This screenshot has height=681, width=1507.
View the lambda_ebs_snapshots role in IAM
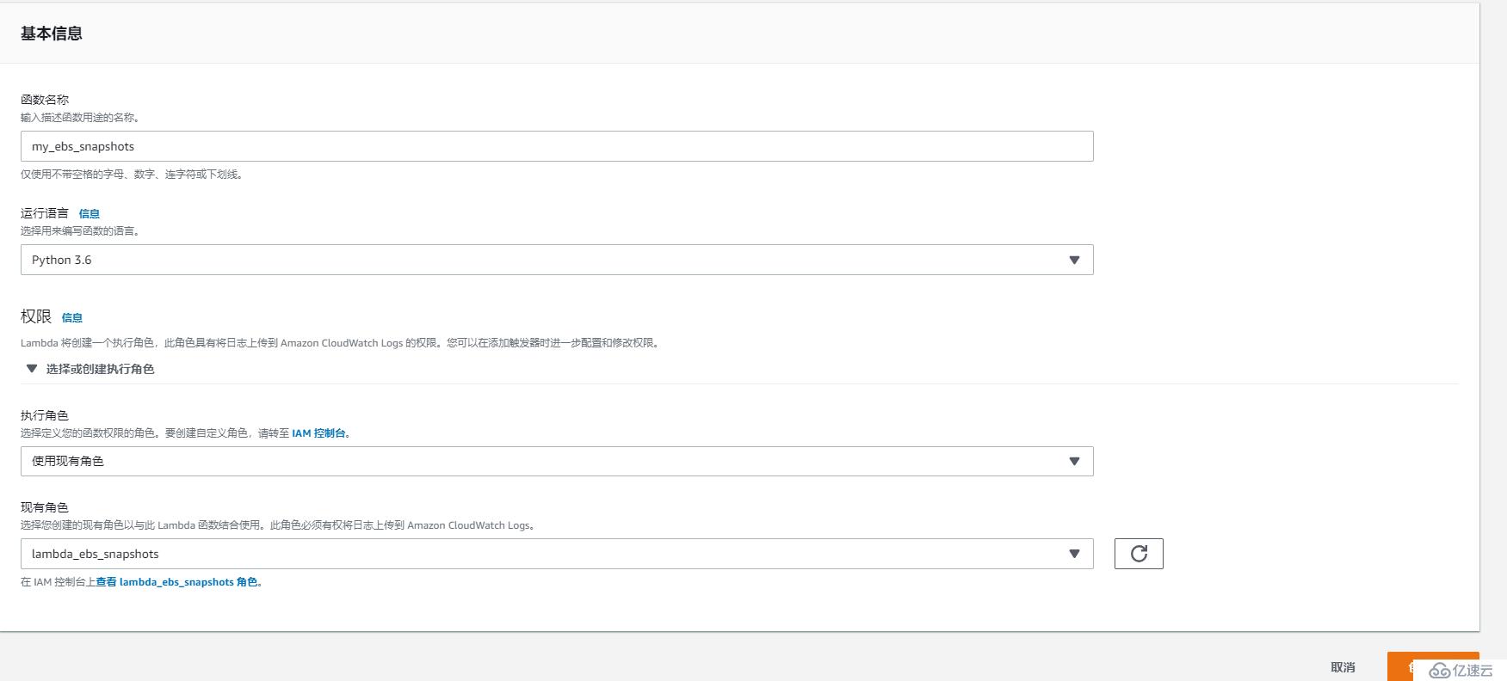click(x=176, y=582)
